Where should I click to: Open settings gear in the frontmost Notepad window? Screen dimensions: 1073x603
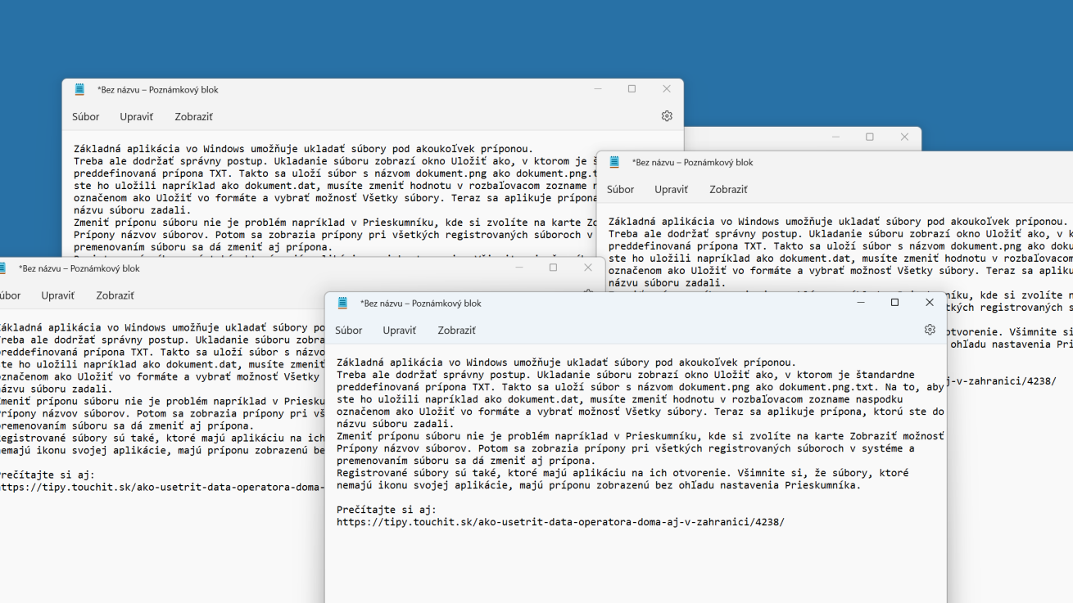(929, 330)
